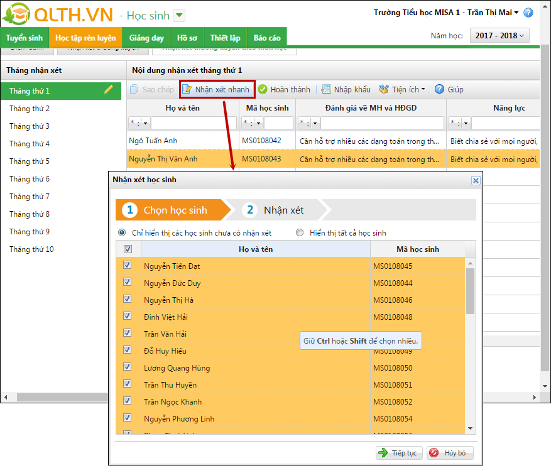The image size is (551, 468).
Task: Uncheck the Đỗ Huy Hiếu checkbox
Action: point(127,350)
